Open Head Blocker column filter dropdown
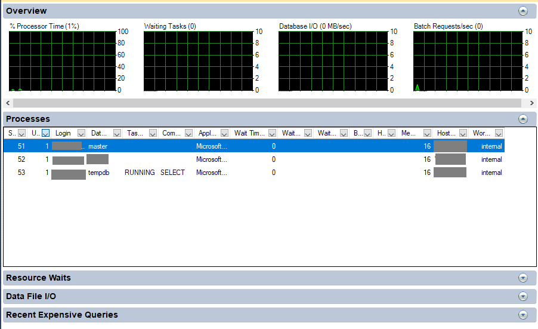538x329 pixels. [391, 133]
